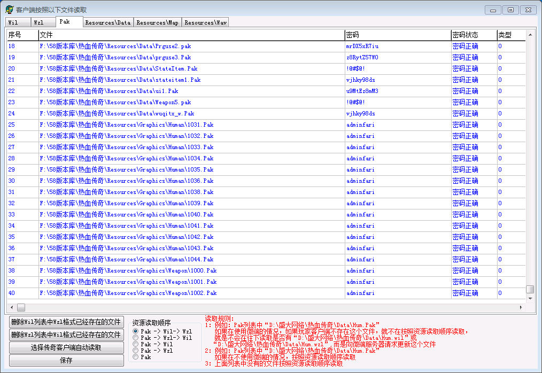Screen dimensions: 542x373
Task: Click 选择传奇客户端自动读取 button
Action: click(66, 347)
